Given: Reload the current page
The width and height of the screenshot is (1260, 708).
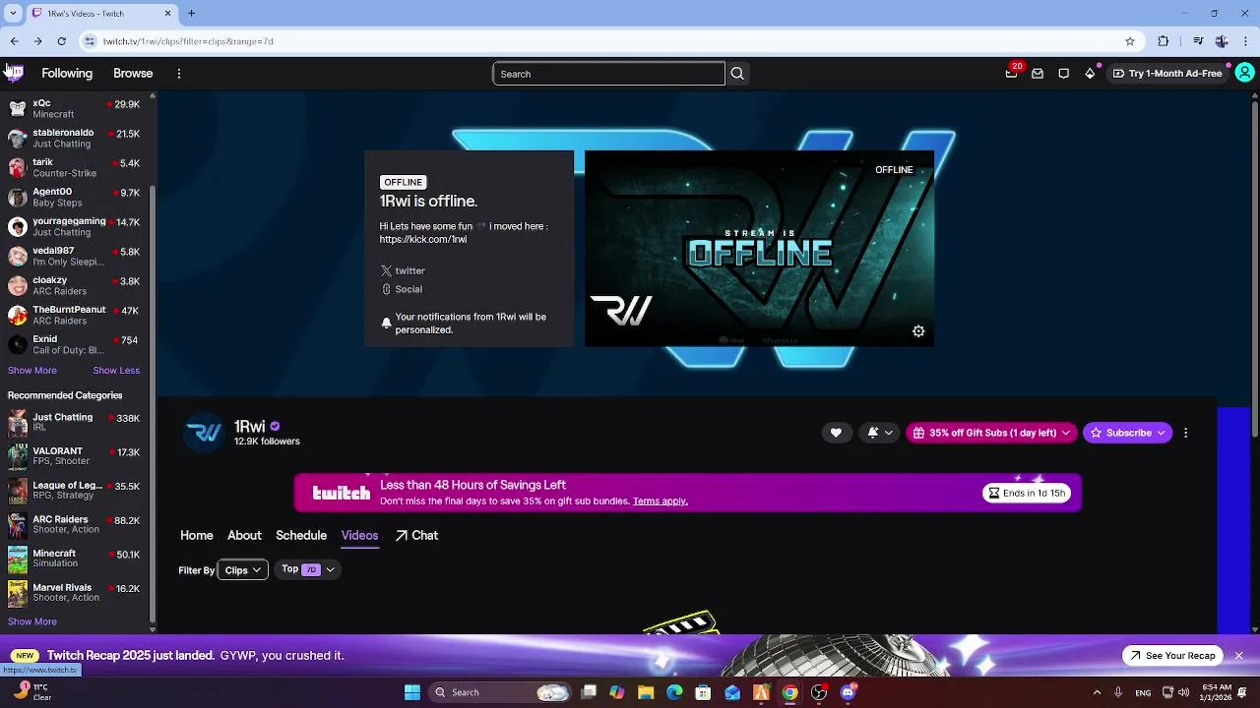Looking at the screenshot, I should (x=61, y=41).
